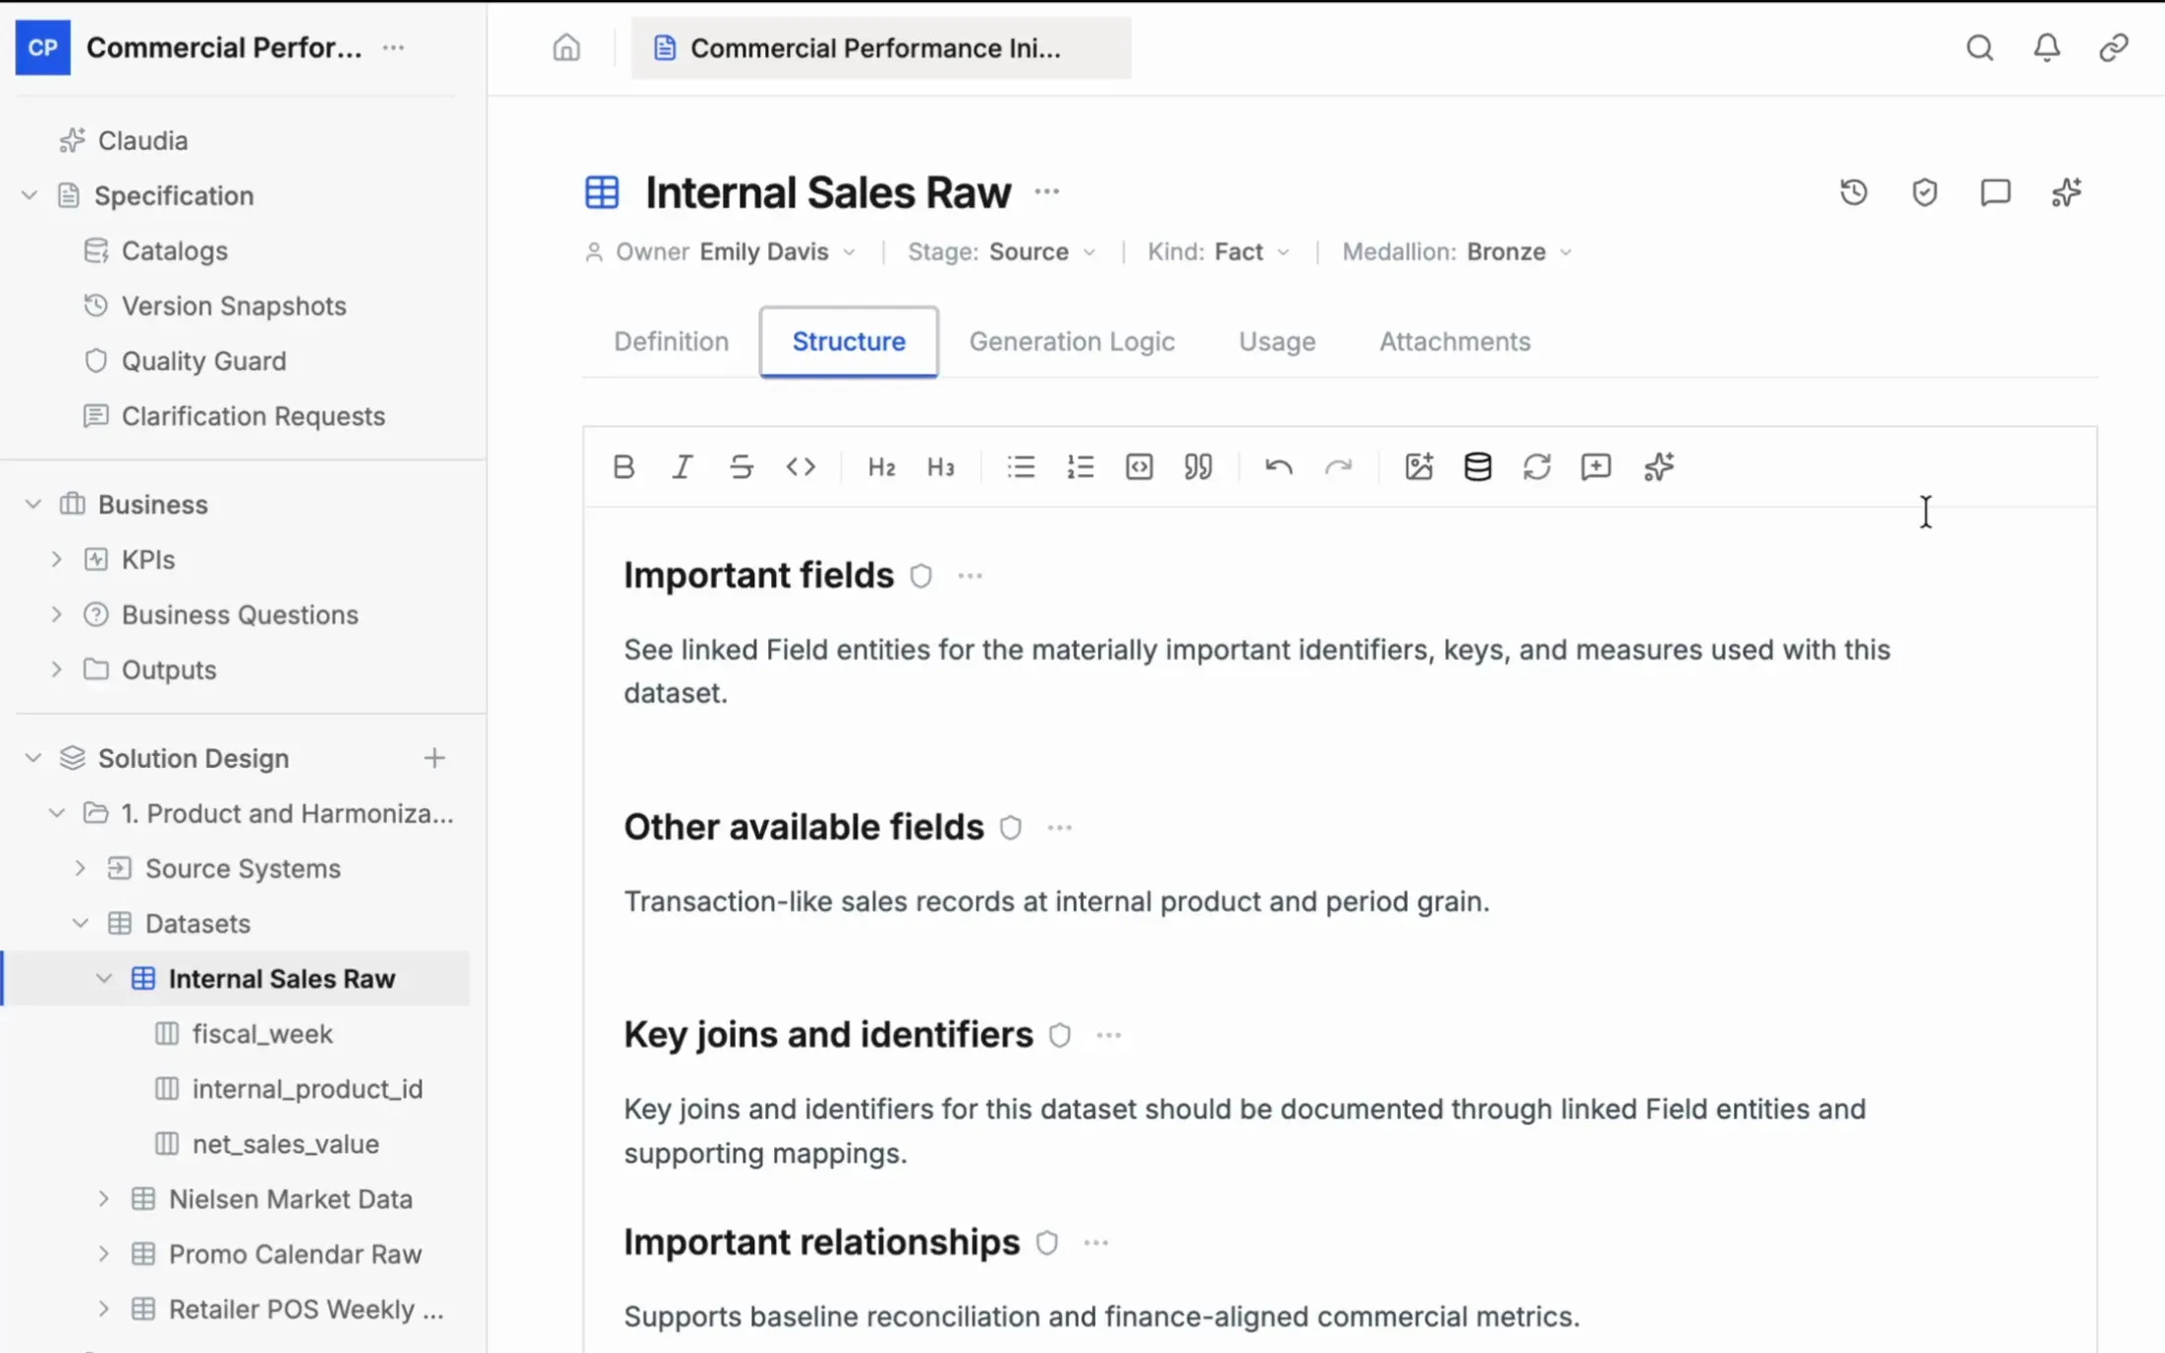Image resolution: width=2165 pixels, height=1353 pixels.
Task: Open quality guard shield icon in header
Action: [1924, 192]
